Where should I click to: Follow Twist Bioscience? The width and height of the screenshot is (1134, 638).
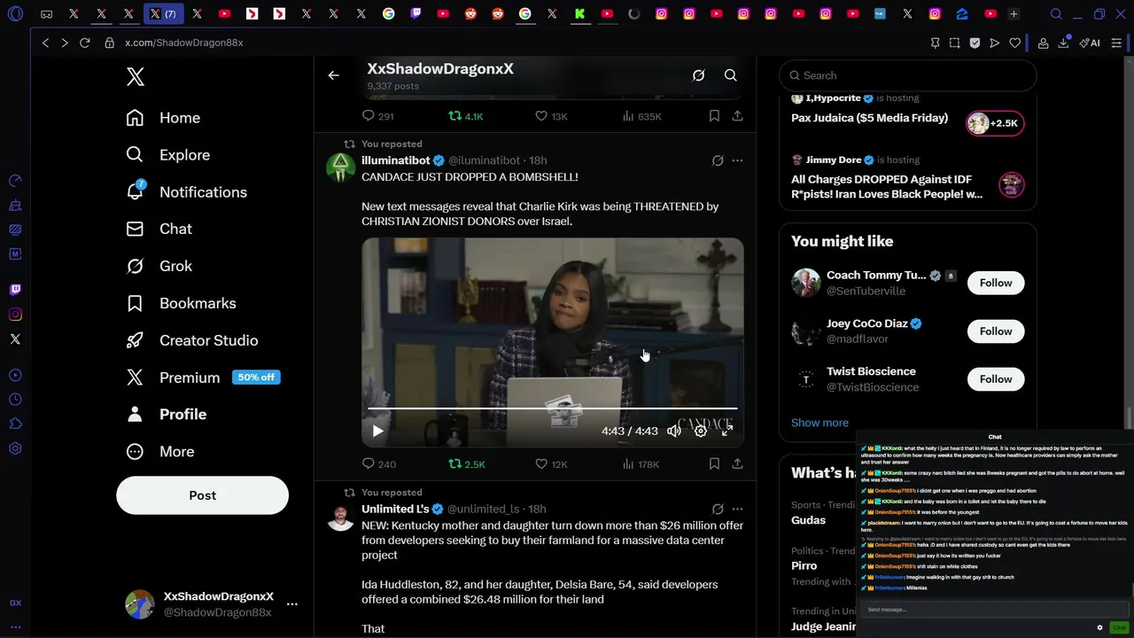(x=996, y=379)
